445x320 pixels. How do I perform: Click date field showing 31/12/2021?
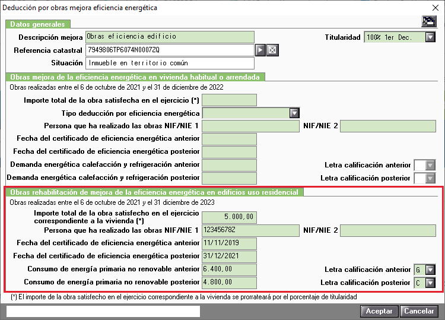(229, 256)
